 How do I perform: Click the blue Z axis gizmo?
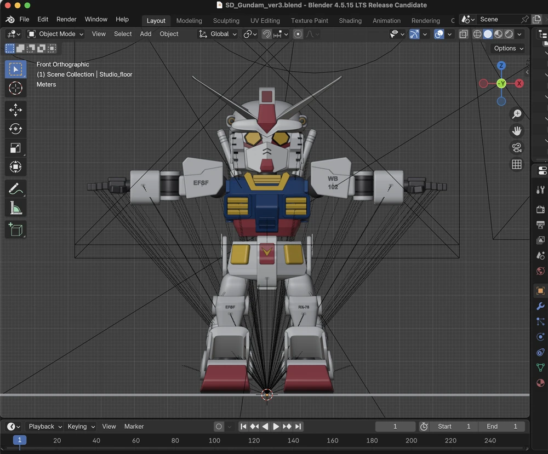tap(501, 66)
